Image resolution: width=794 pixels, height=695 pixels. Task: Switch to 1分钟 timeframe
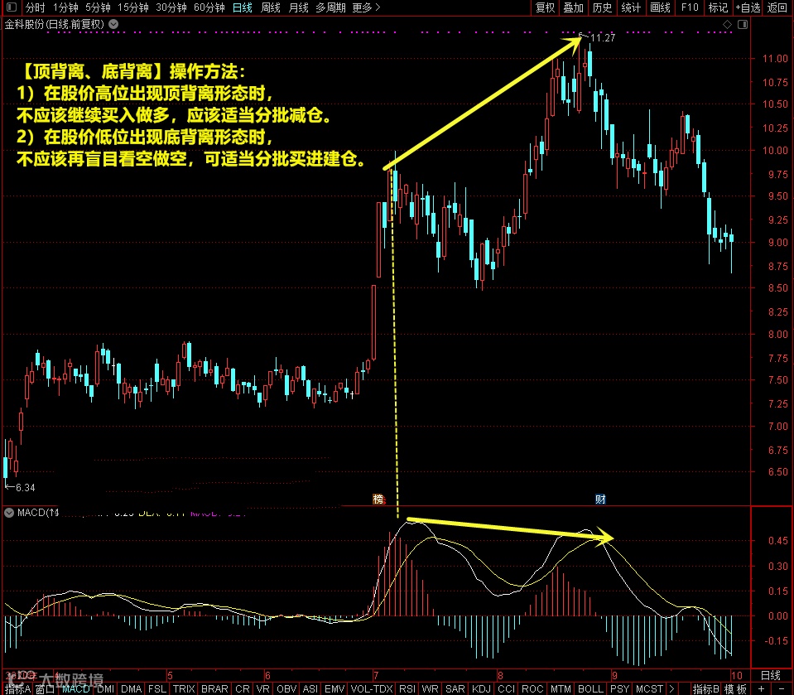[x=66, y=7]
